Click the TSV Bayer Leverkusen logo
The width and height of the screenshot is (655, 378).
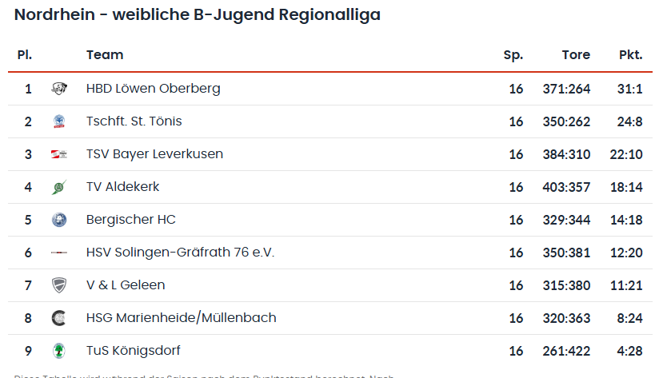(58, 154)
